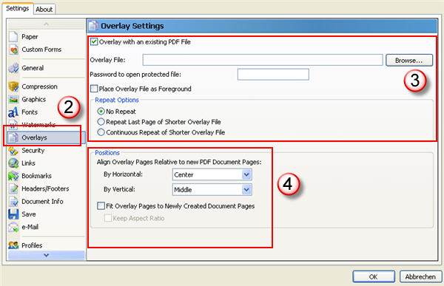
Task: Click the Headers/Footers pencil icon
Action: click(x=13, y=188)
